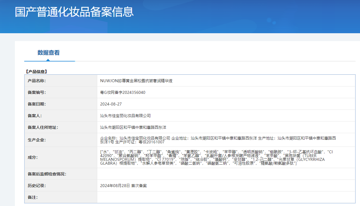
Task: Select the 备案日期 row label
Action: 37,104
